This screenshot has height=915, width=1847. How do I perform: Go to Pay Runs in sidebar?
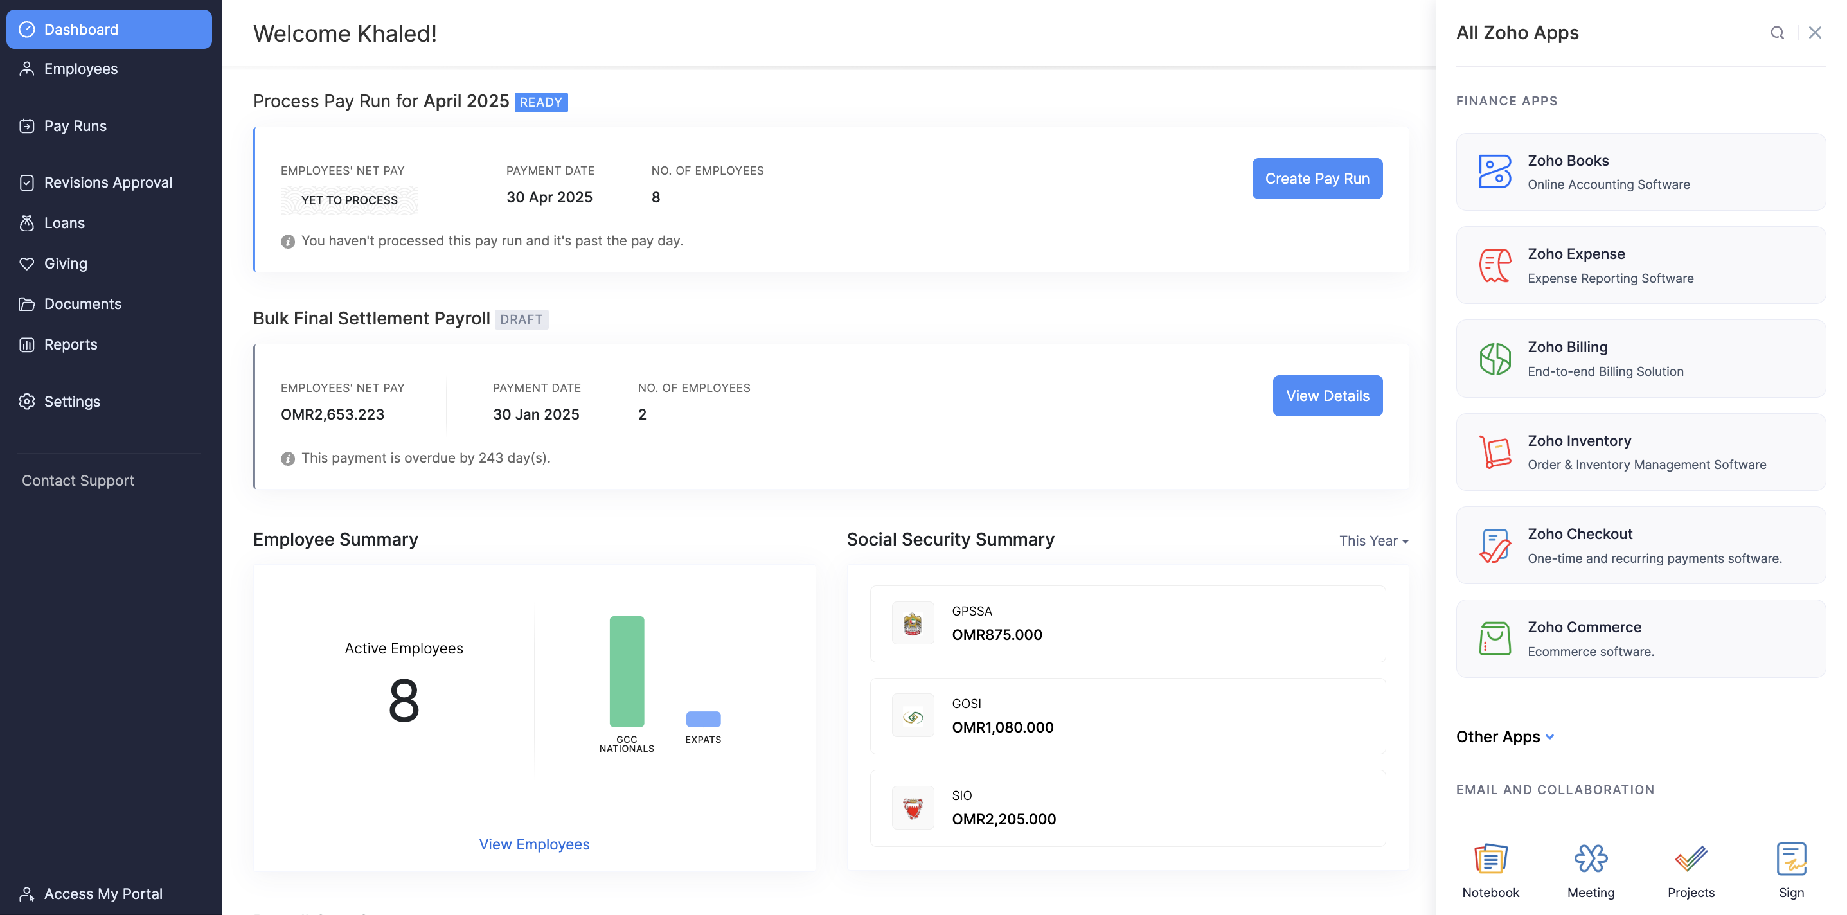point(75,125)
